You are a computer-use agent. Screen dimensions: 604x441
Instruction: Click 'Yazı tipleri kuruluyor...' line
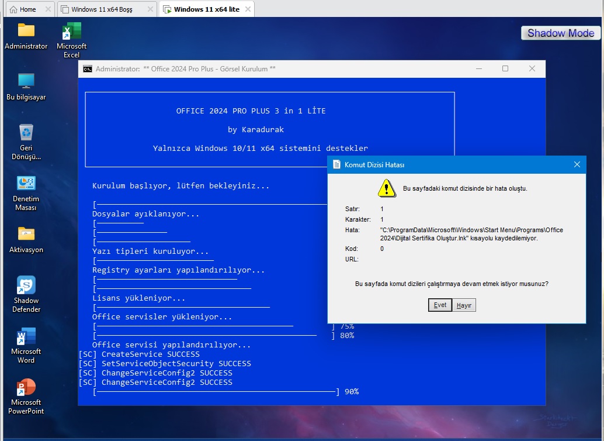pos(150,251)
